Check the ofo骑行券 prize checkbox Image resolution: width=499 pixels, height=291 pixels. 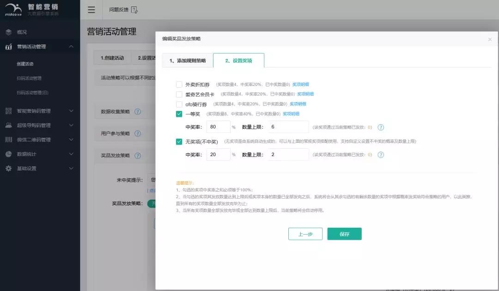tap(179, 104)
